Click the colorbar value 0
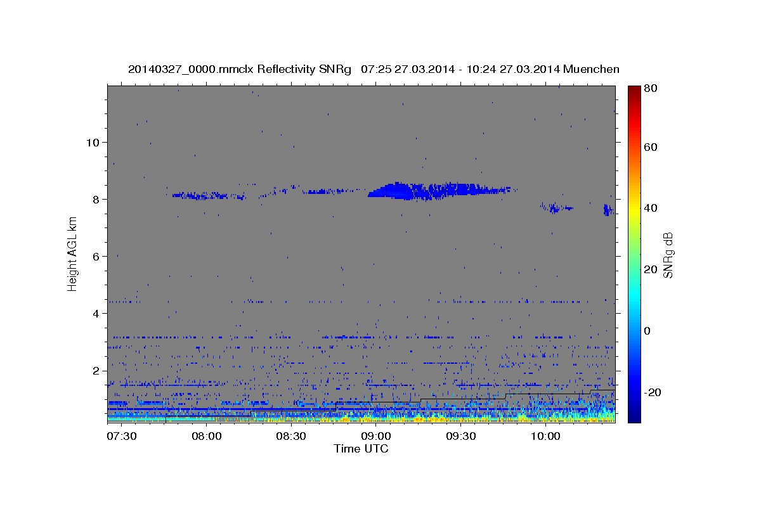Screen dimensions: 761x507 647,331
